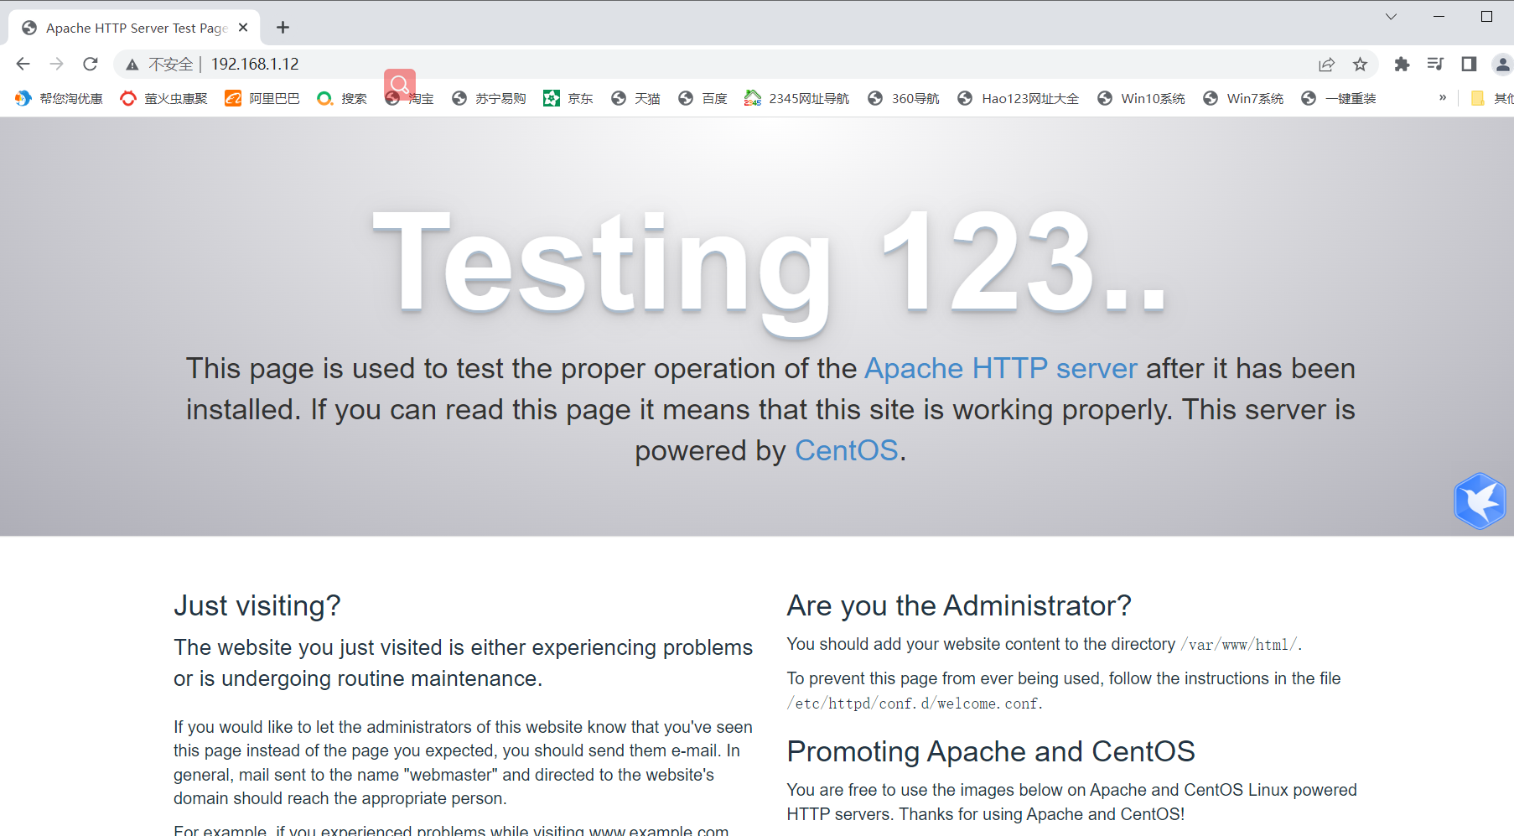This screenshot has width=1514, height=836.
Task: Open the media control playlist icon
Action: coord(1435,64)
